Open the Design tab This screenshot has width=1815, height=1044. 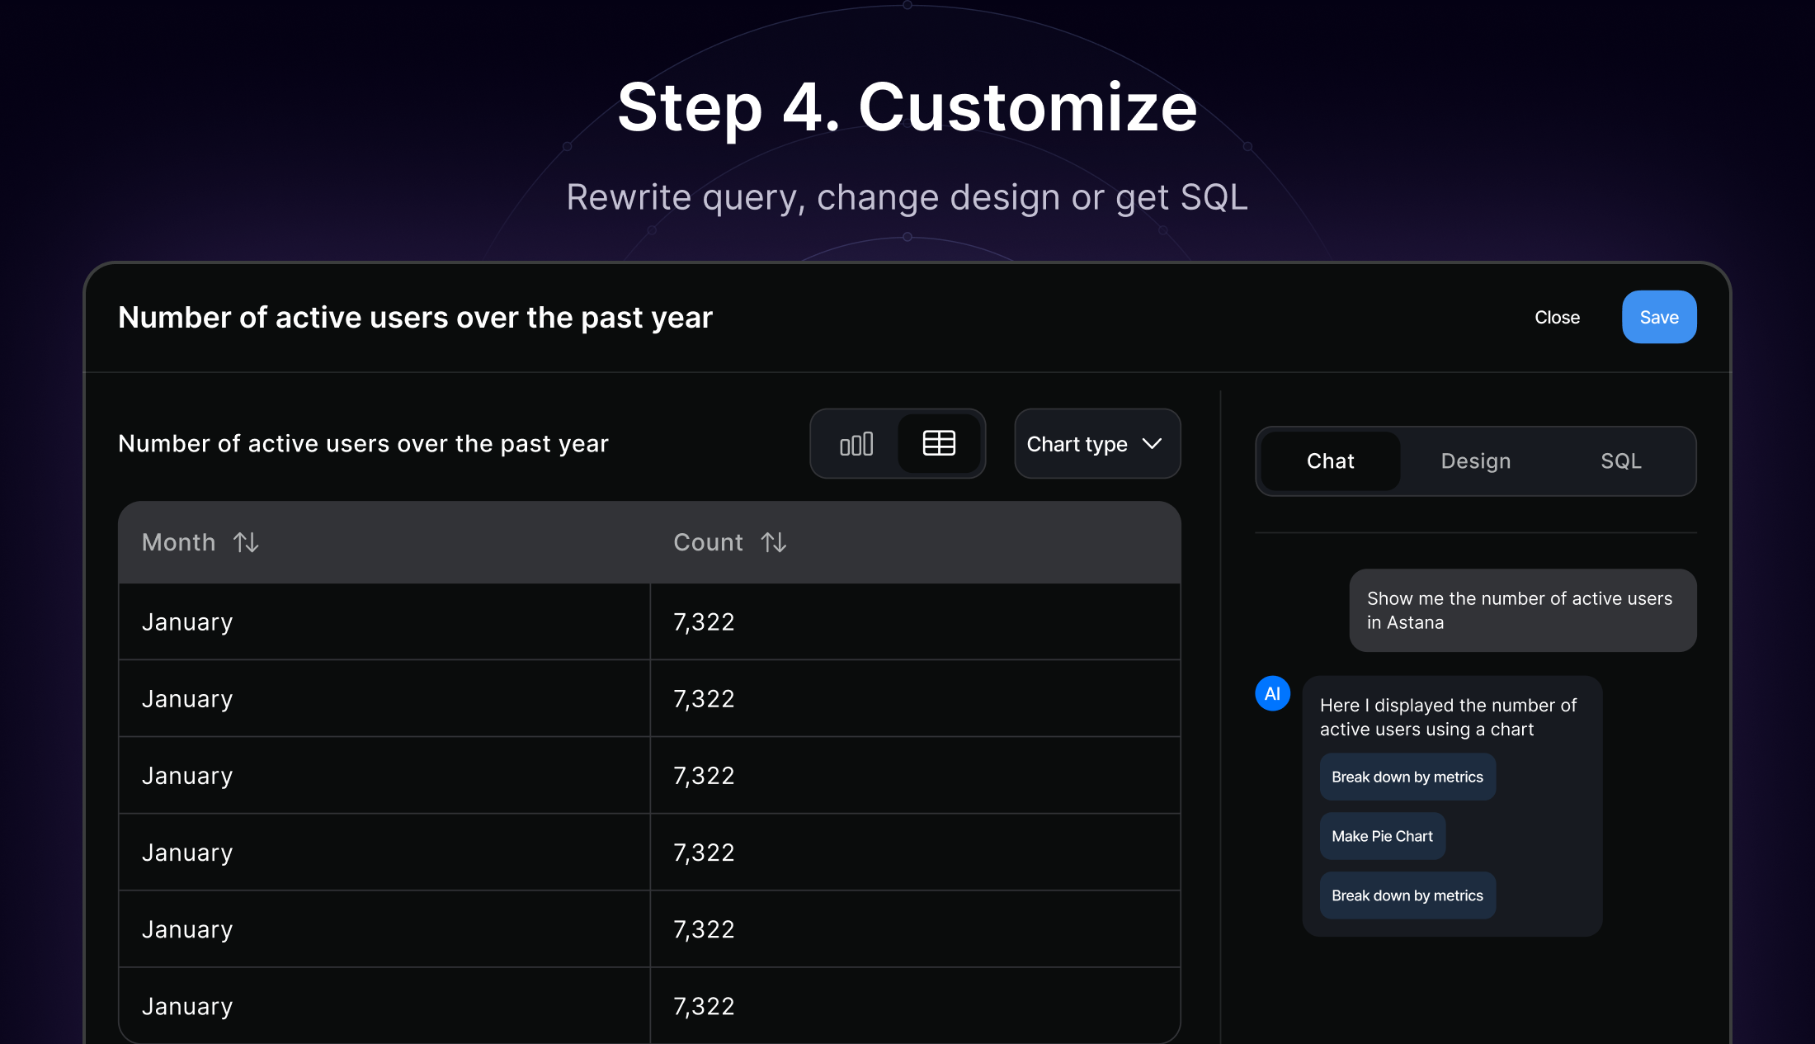(x=1475, y=461)
